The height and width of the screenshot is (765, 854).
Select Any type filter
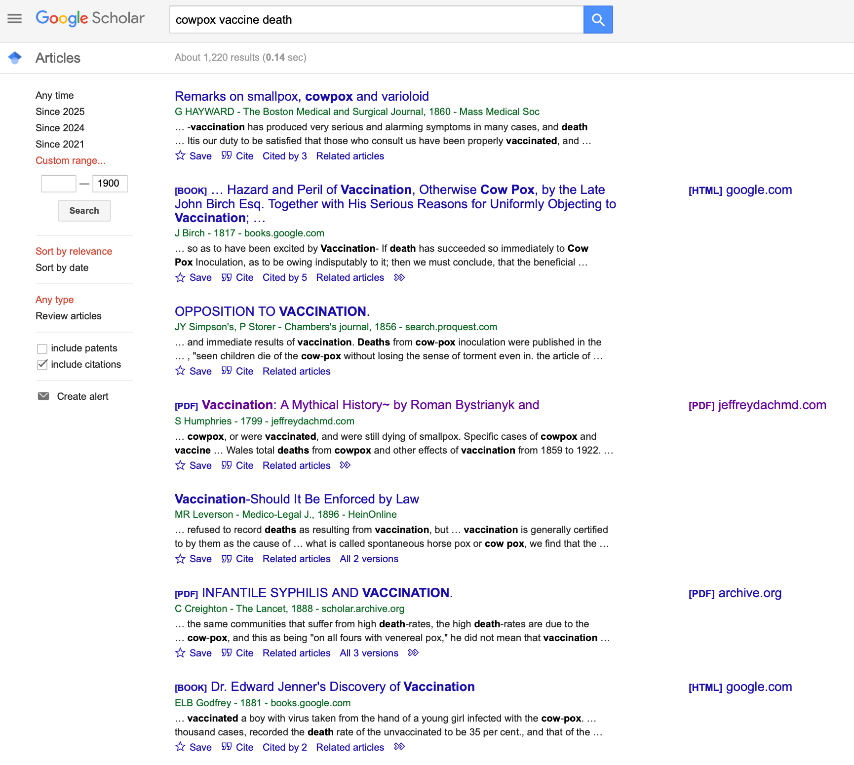pos(54,300)
